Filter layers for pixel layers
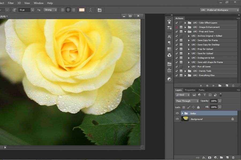 (x=194, y=95)
